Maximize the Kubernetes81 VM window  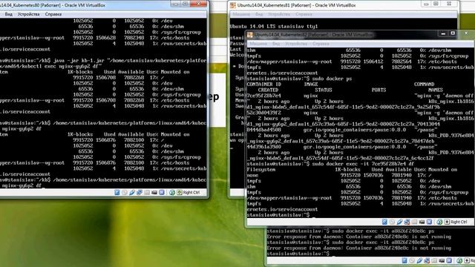[436, 4]
